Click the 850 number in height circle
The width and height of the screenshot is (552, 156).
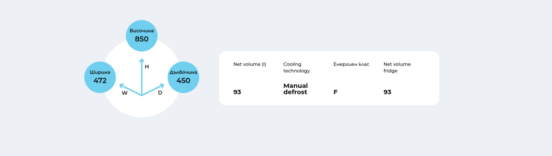coord(142,39)
